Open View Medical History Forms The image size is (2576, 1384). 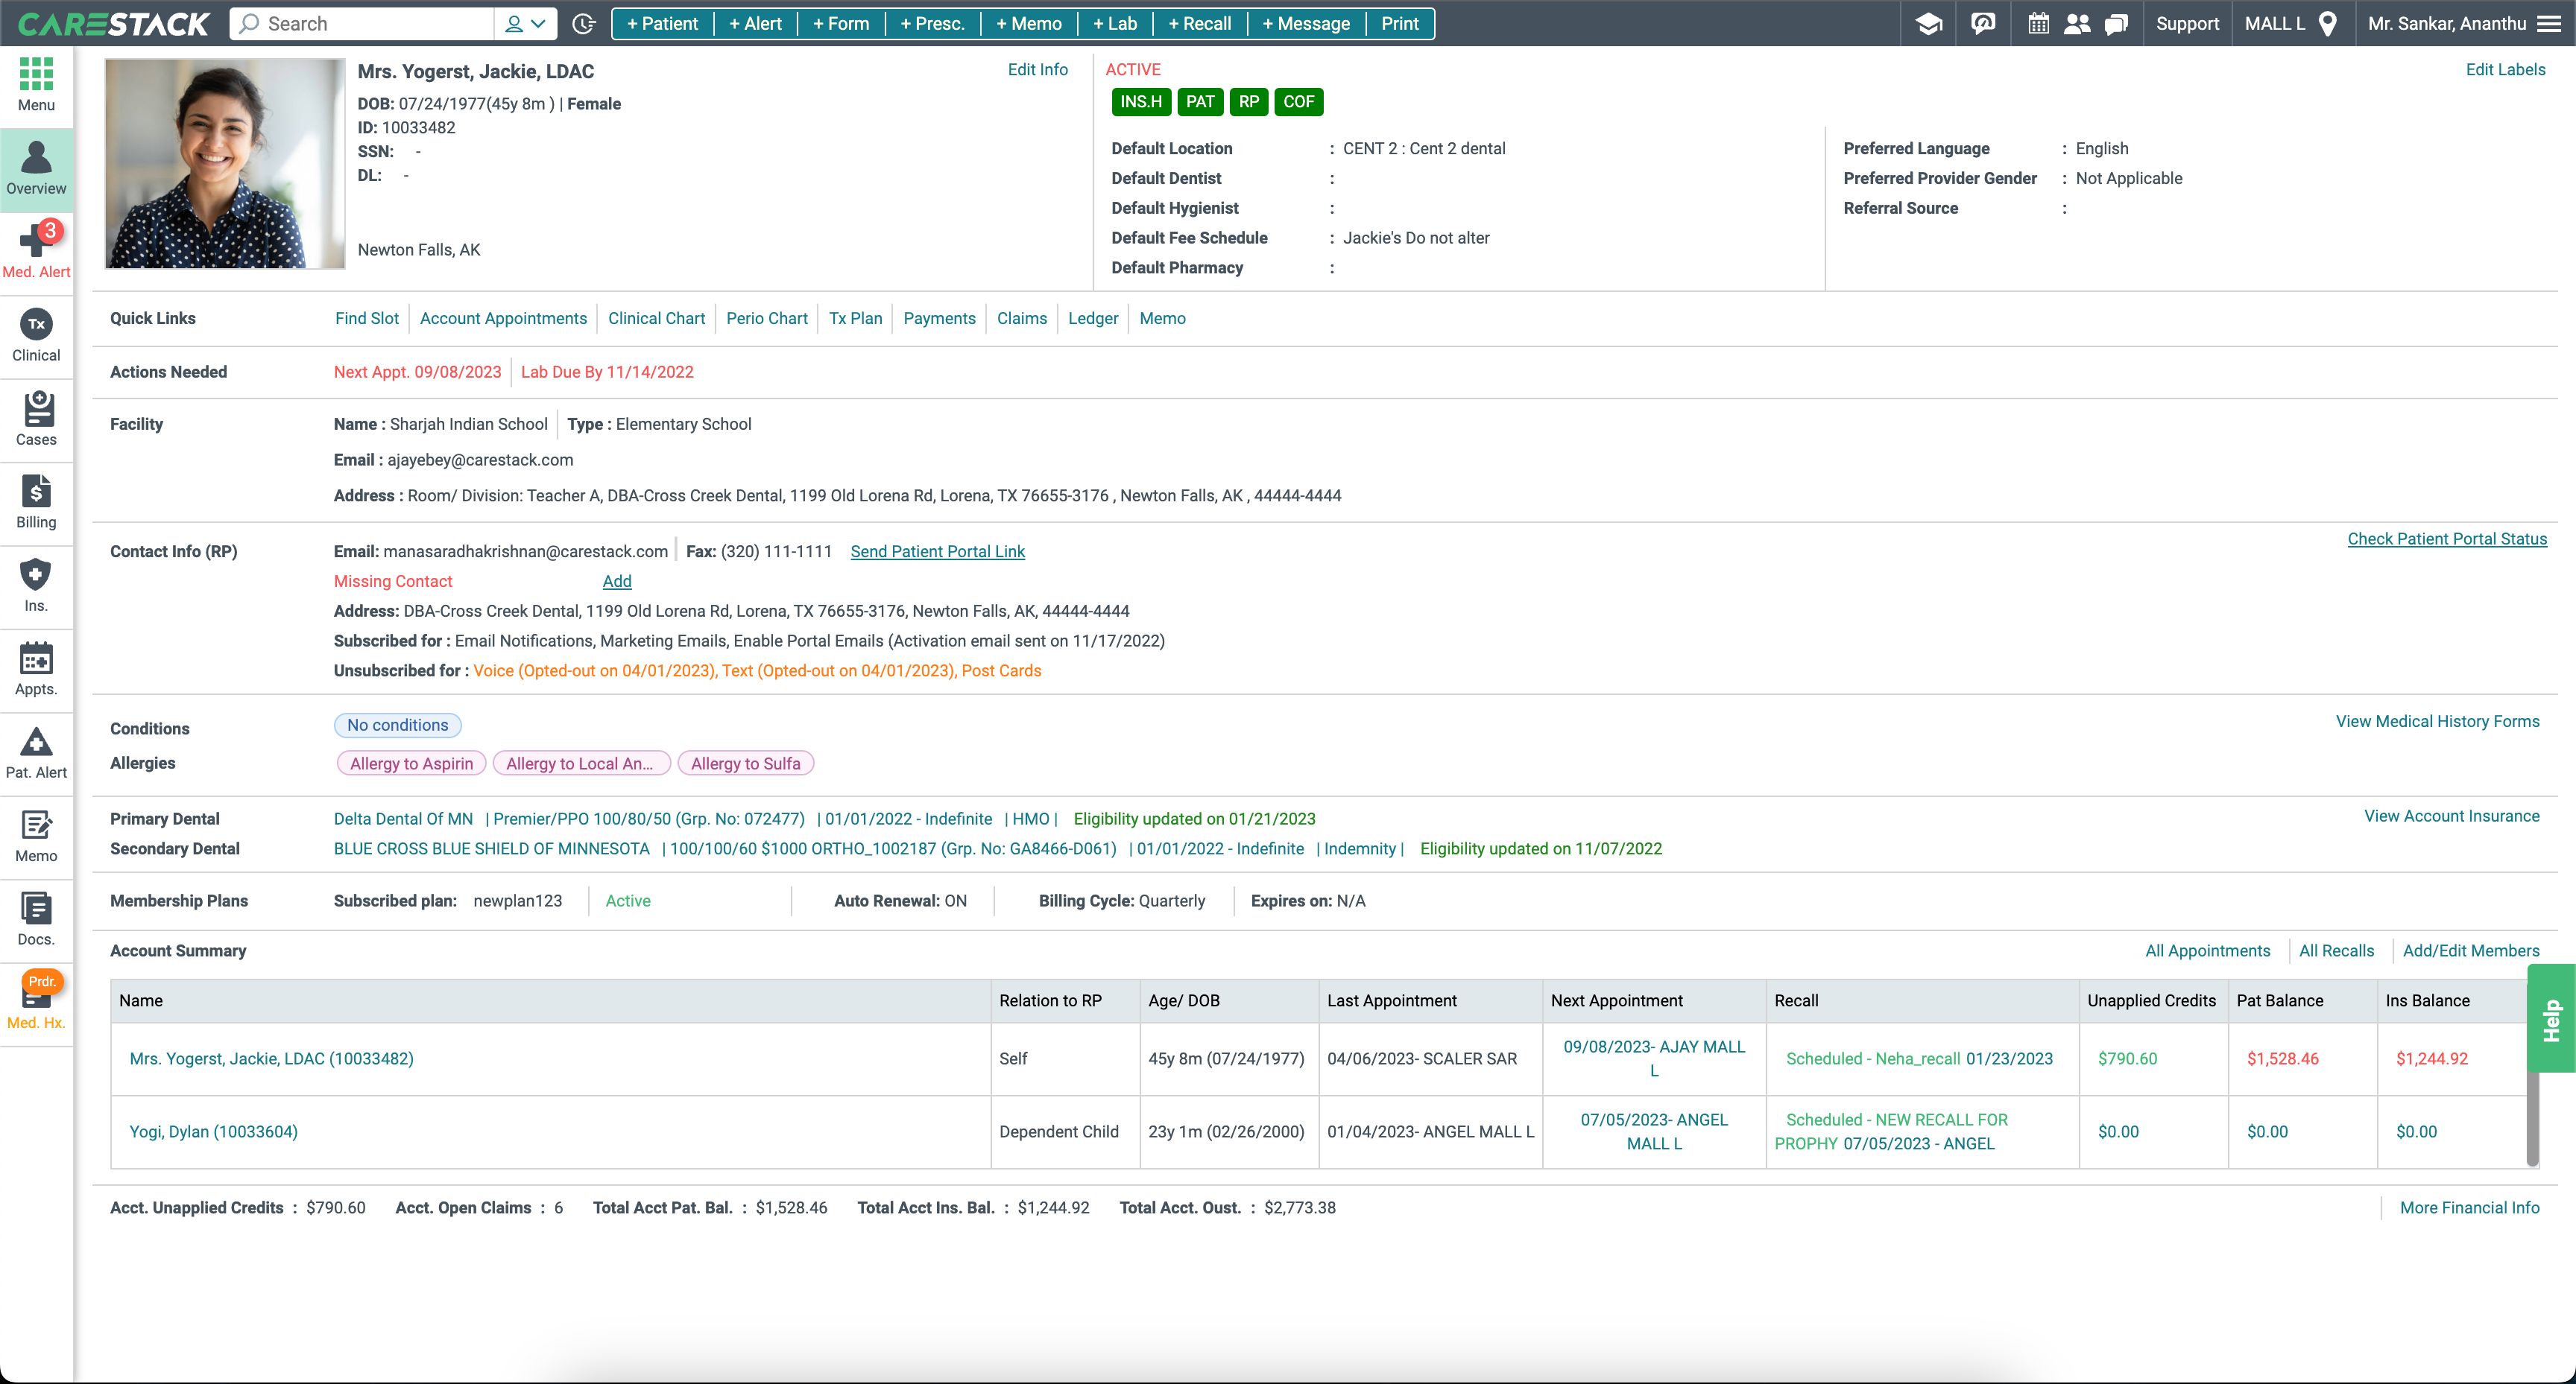(2437, 722)
